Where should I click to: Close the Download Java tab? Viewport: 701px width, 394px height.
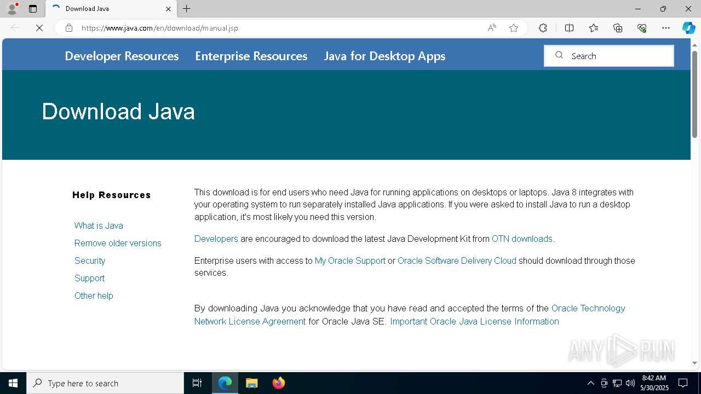pos(168,9)
